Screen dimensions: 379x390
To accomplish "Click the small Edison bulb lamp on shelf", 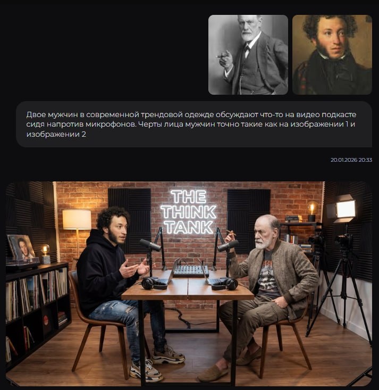I will click(46, 254).
